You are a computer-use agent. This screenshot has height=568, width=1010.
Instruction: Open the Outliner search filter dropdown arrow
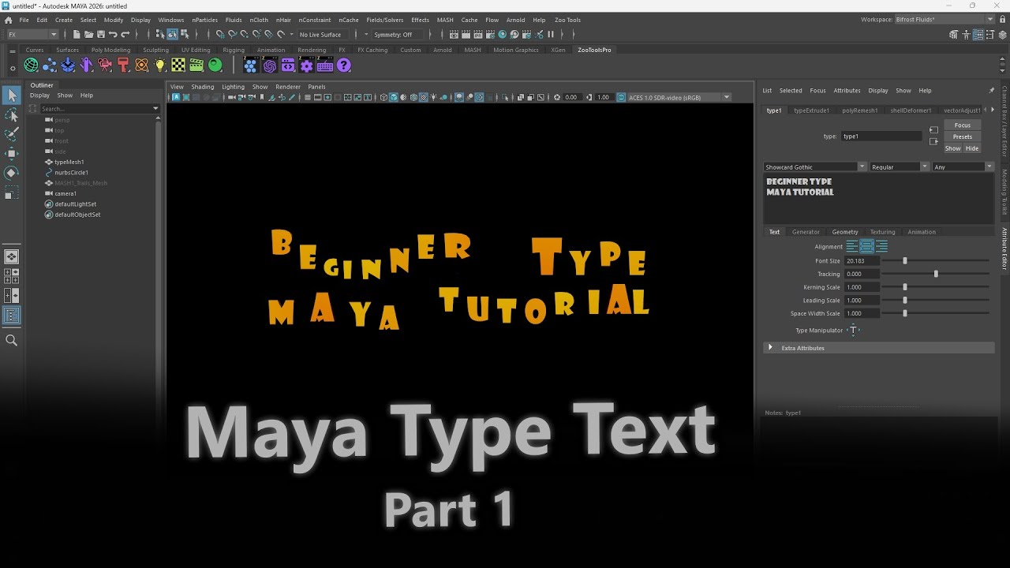point(155,108)
